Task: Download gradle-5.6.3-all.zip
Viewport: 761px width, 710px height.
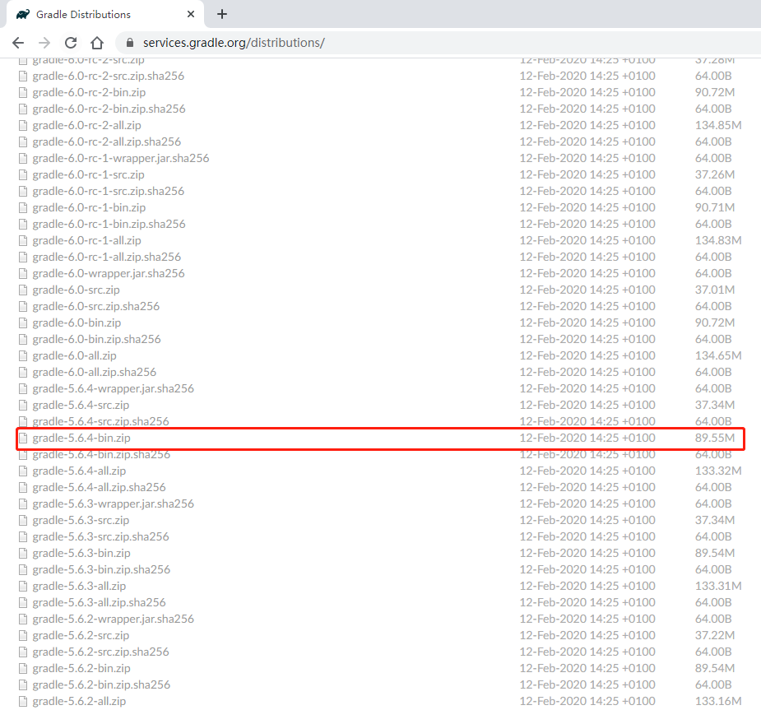Action: click(79, 587)
